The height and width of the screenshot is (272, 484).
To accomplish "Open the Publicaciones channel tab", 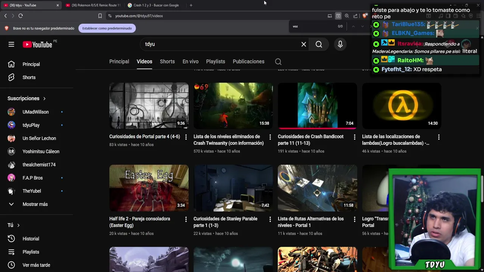I will pos(248,62).
